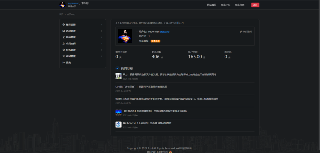Click the superman avatar in top header
The height and width of the screenshot is (153, 320).
tap(62, 5)
